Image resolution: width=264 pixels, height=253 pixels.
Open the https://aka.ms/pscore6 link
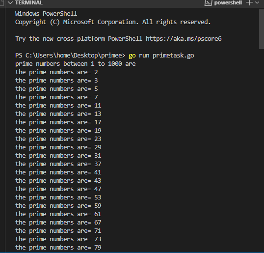(184, 39)
